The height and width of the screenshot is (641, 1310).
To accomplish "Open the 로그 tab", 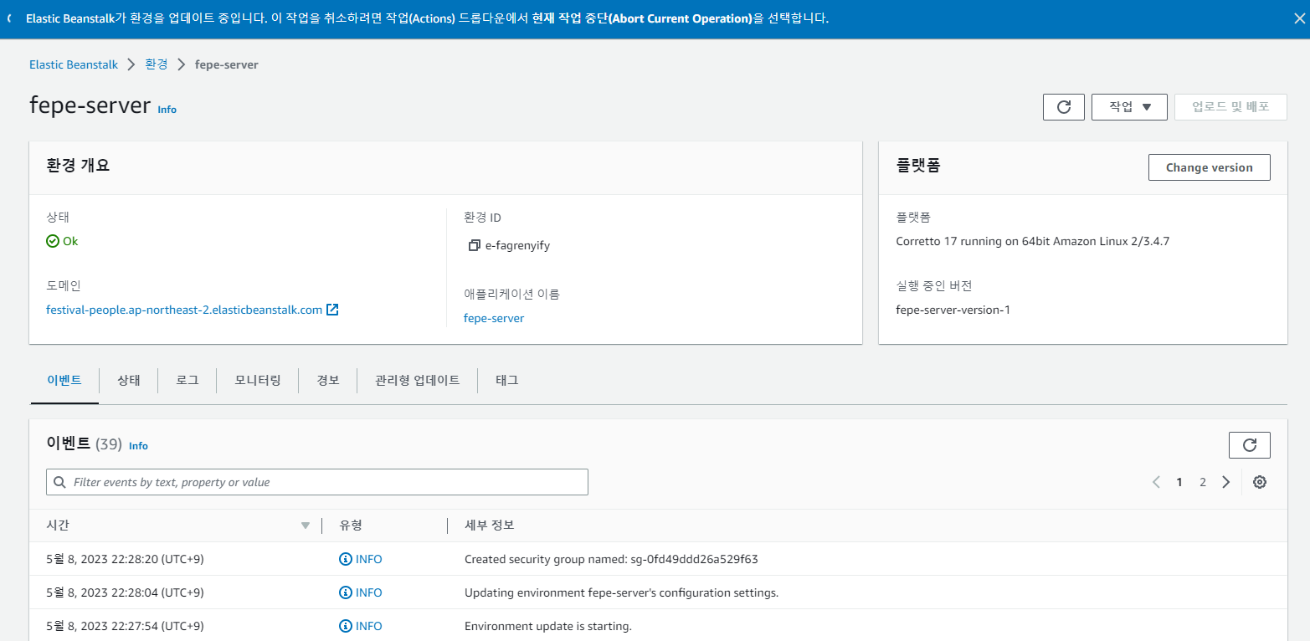I will 188,380.
